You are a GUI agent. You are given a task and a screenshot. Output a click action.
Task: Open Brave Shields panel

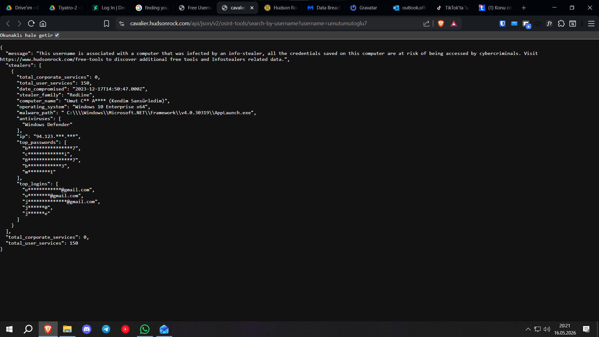pos(441,23)
